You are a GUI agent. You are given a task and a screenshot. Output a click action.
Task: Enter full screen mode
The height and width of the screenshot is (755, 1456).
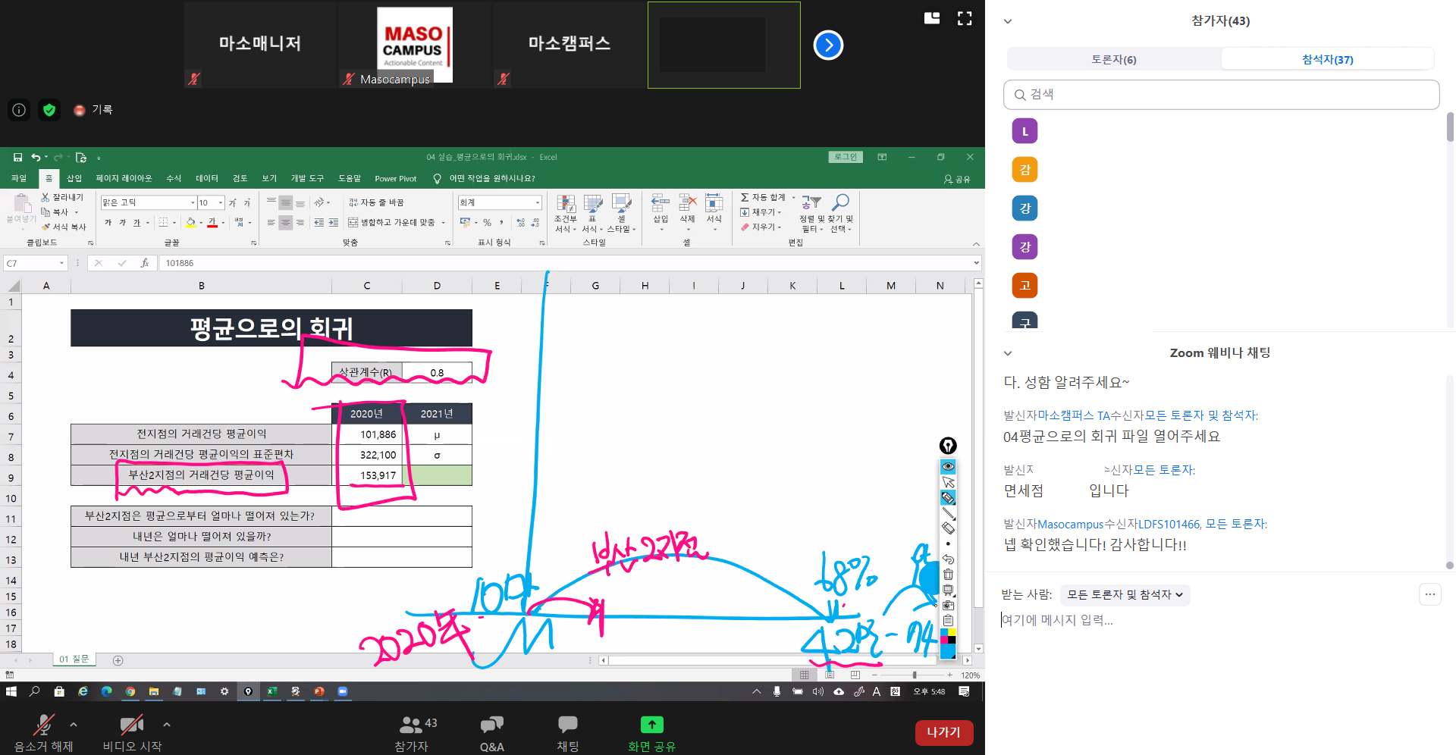click(x=965, y=19)
